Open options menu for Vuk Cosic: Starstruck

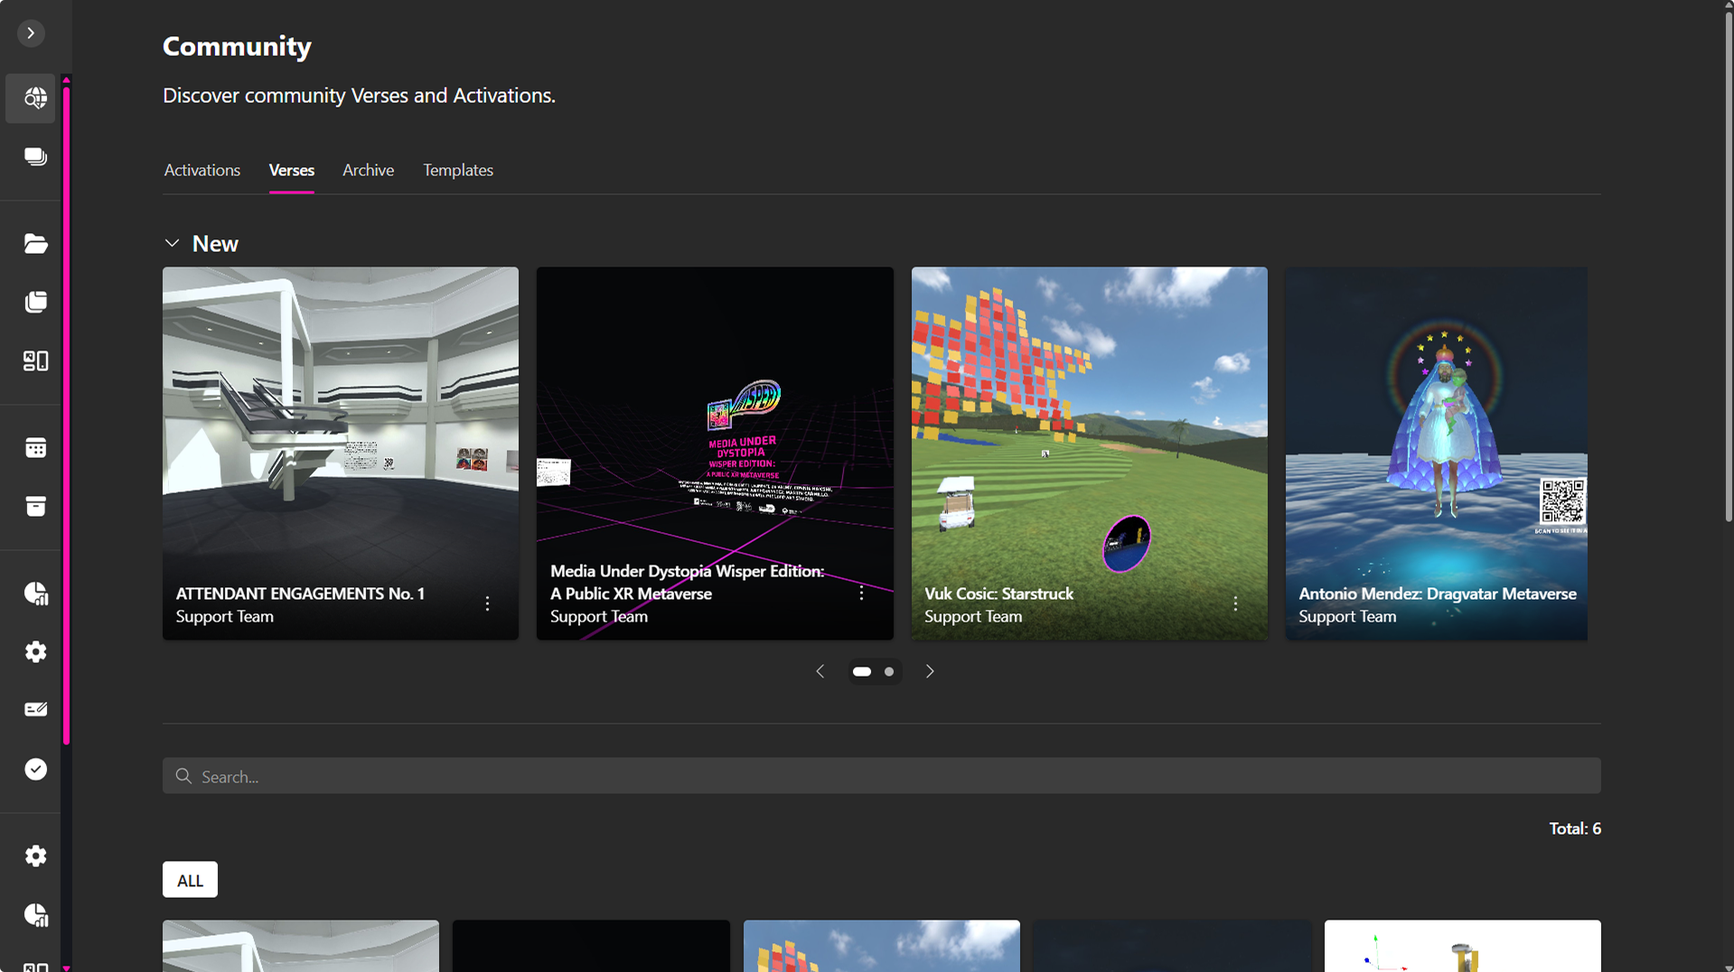coord(1235,603)
